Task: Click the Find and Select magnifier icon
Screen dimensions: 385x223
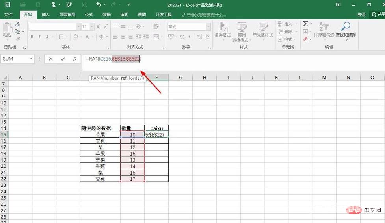Action: (346, 27)
